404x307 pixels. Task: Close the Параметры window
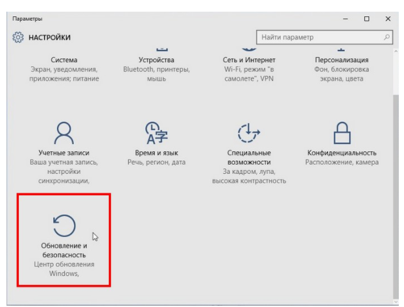(388, 19)
